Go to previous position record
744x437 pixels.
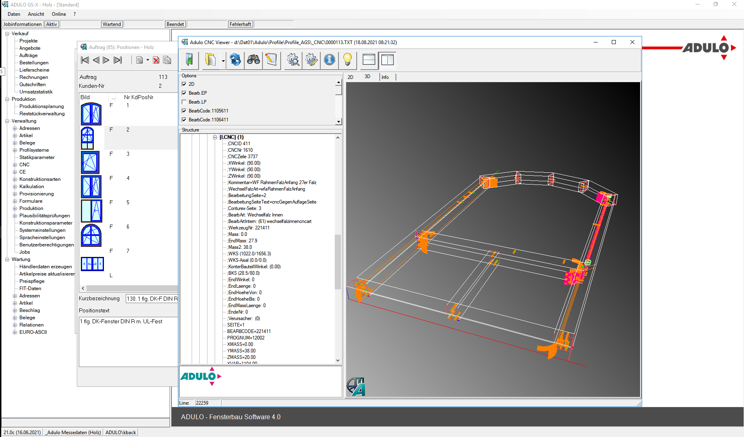click(96, 60)
